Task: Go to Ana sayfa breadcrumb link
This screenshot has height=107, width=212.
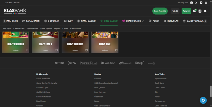Action: pos(7,29)
